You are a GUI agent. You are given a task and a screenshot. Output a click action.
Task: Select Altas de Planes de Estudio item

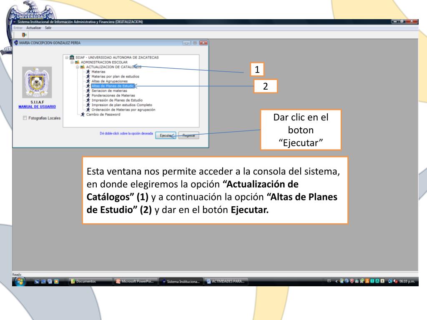(x=113, y=86)
